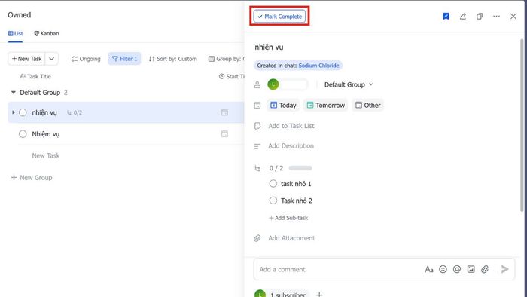The height and width of the screenshot is (297, 527).
Task: Click the New Task button
Action: click(26, 59)
